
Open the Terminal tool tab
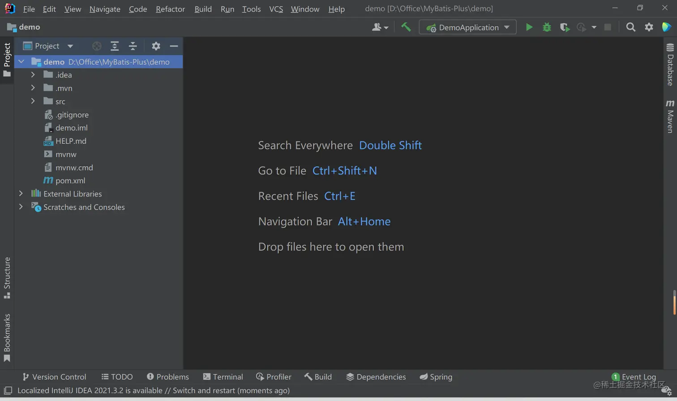(223, 377)
